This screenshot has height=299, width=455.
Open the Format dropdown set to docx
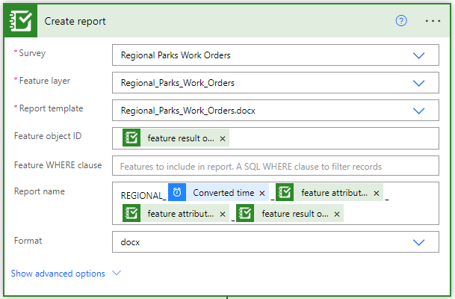418,243
